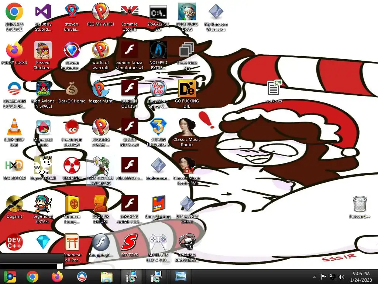Open the Start menu button on taskbar
This screenshot has width=378, height=284.
pyautogui.click(x=10, y=277)
